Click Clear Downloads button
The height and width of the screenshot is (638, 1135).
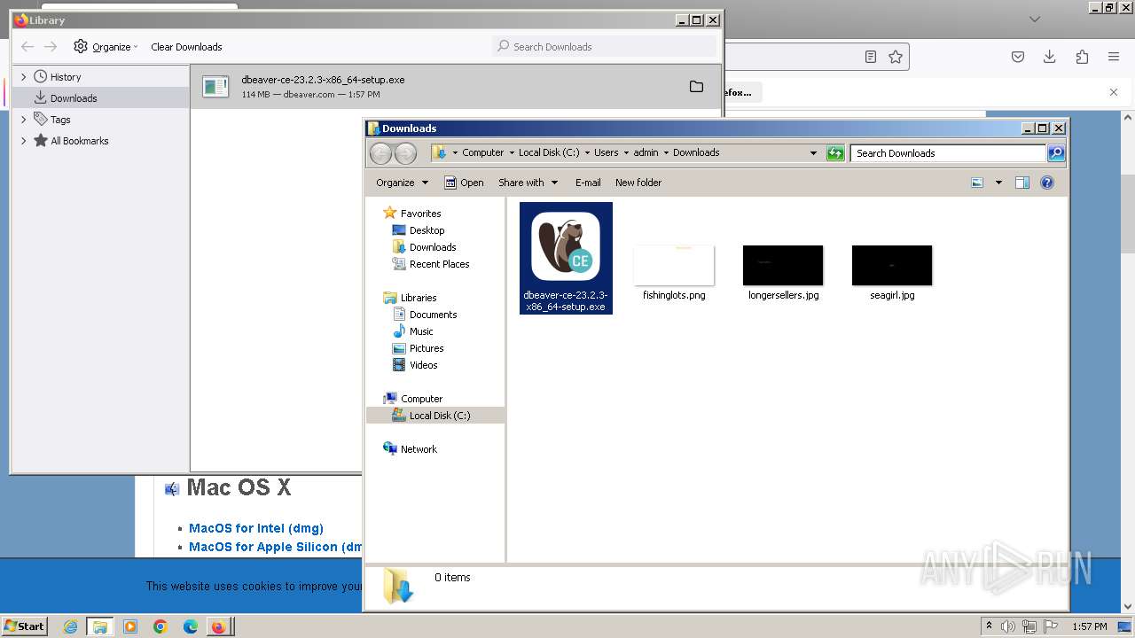tap(186, 47)
